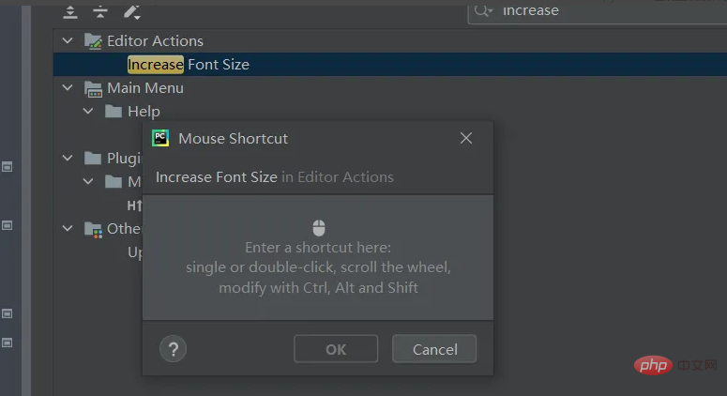Click the mouse shortcut capture area
The image size is (727, 396).
(318, 258)
